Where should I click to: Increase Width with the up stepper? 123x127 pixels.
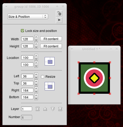point(36,37)
